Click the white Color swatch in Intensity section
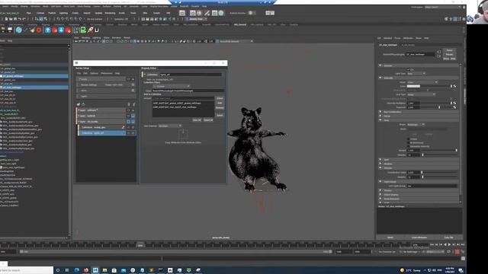The width and height of the screenshot is (488, 274). [413, 86]
